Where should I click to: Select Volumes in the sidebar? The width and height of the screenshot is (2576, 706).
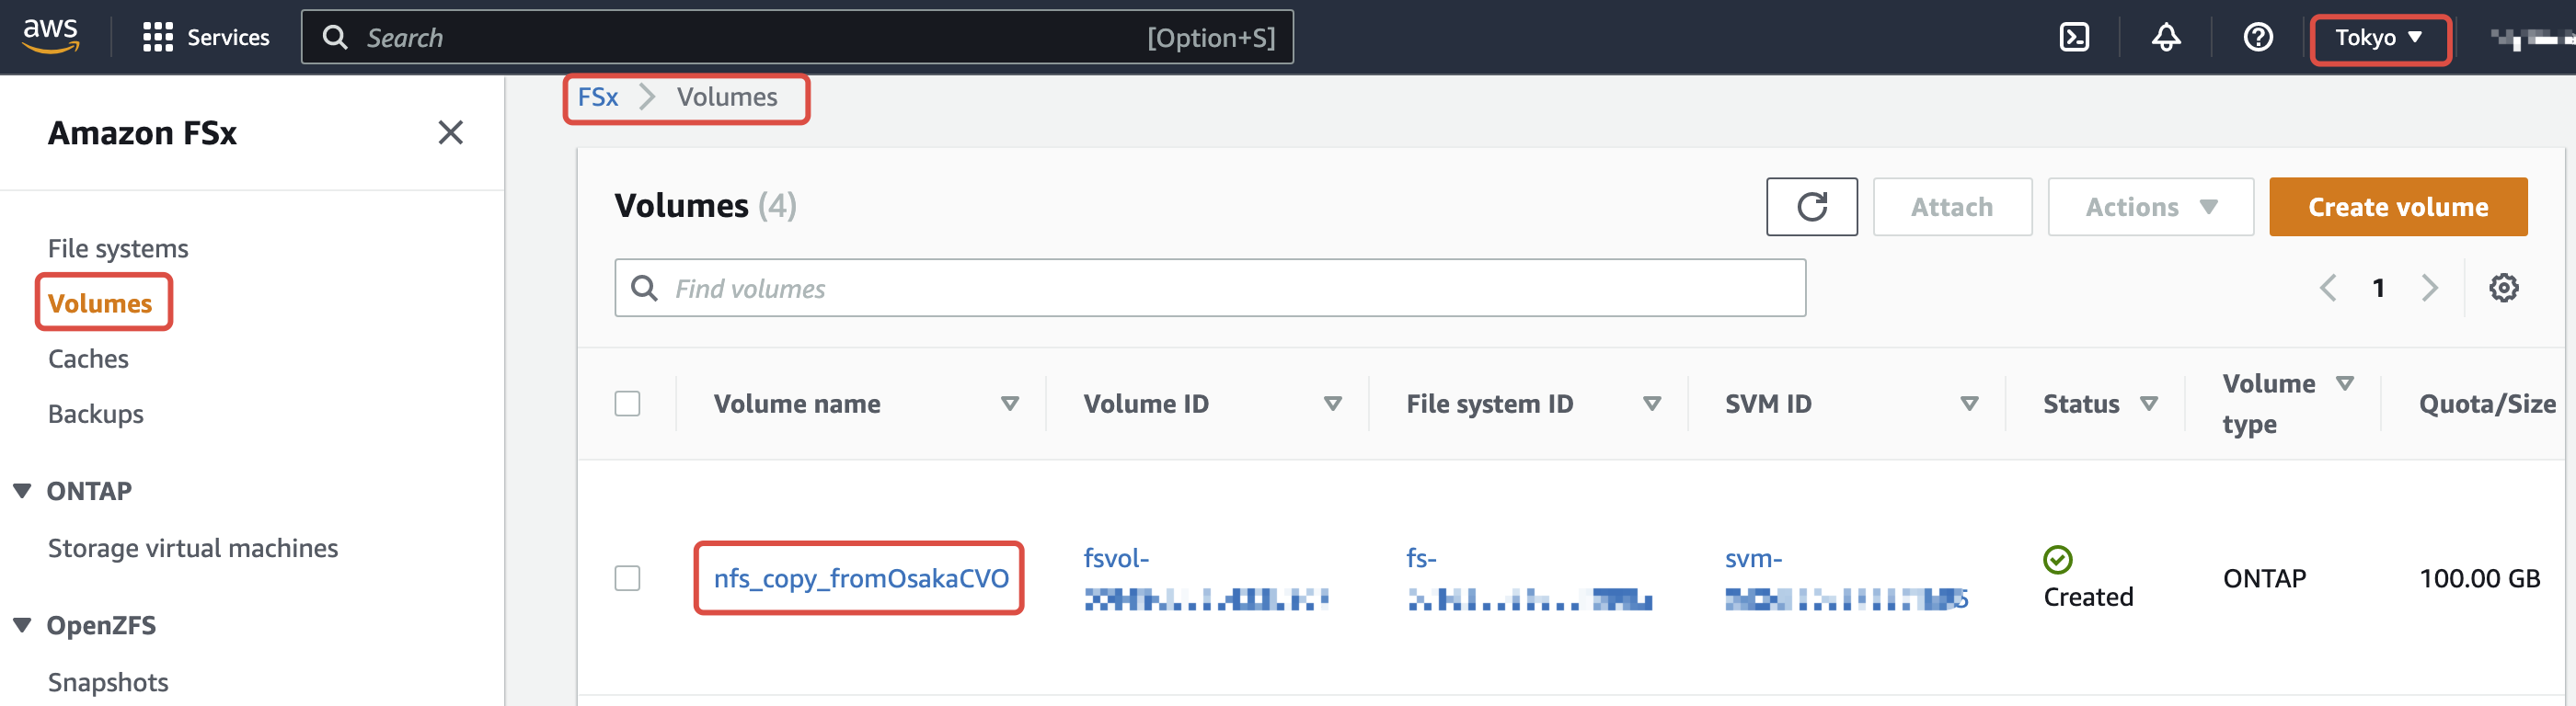click(x=100, y=302)
